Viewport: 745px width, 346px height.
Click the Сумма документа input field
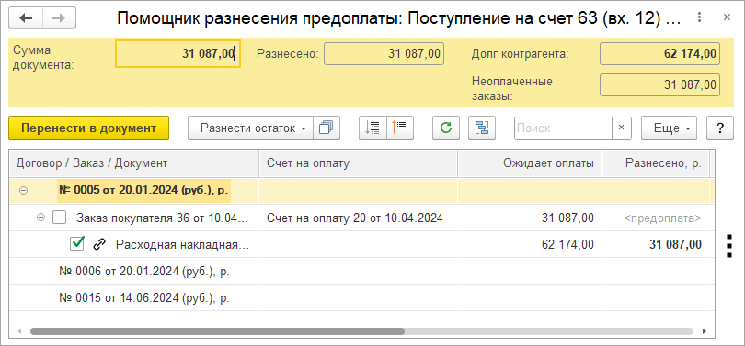pos(178,53)
